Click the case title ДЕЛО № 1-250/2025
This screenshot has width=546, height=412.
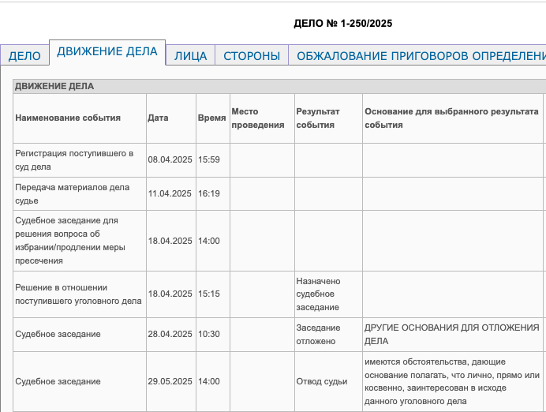point(343,24)
